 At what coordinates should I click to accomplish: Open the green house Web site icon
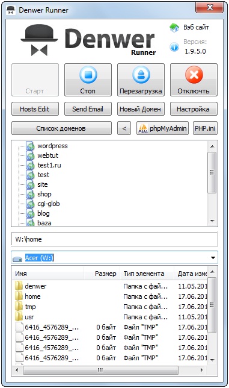174,27
